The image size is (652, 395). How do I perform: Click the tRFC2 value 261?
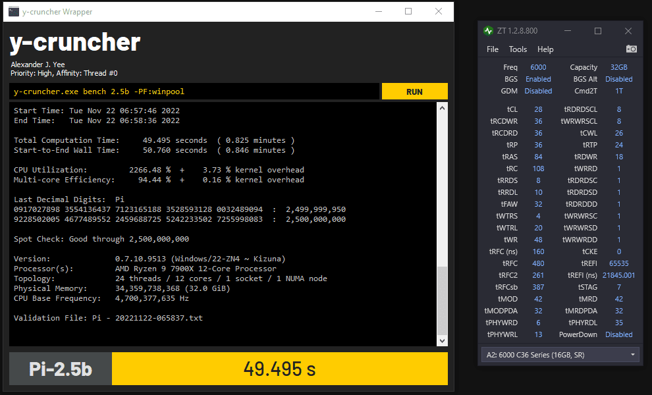pos(538,275)
